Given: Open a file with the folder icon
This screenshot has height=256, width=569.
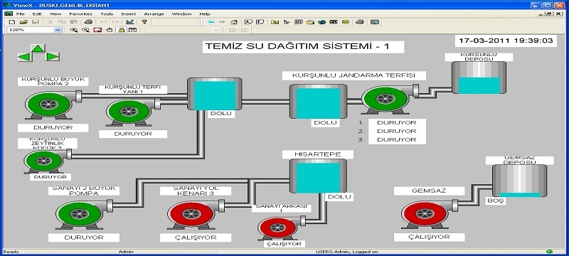Looking at the screenshot, I should 24,22.
